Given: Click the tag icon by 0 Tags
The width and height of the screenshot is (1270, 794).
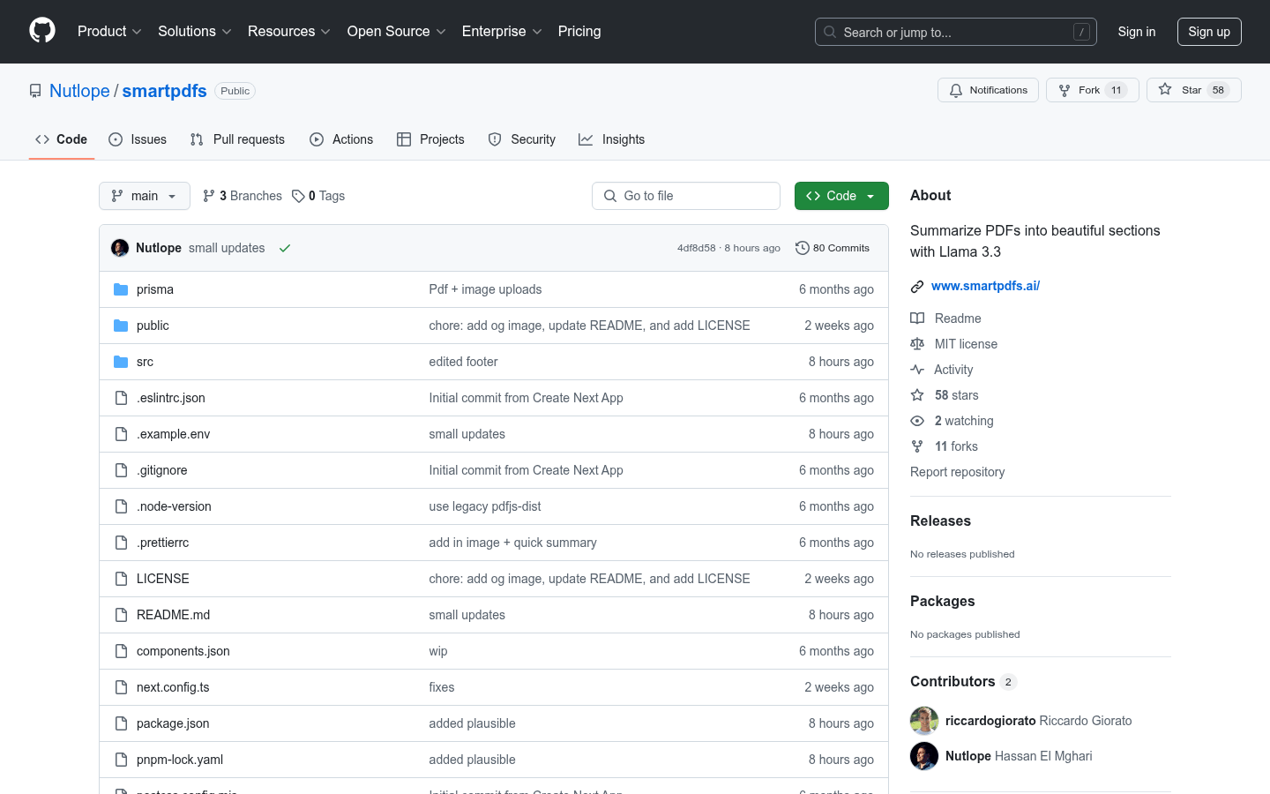Looking at the screenshot, I should point(298,196).
